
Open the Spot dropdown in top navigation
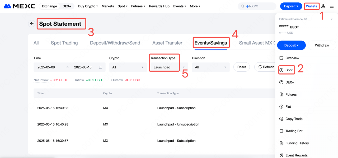pos(123,6)
